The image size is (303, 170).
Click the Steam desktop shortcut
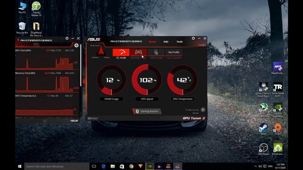[x=264, y=129]
